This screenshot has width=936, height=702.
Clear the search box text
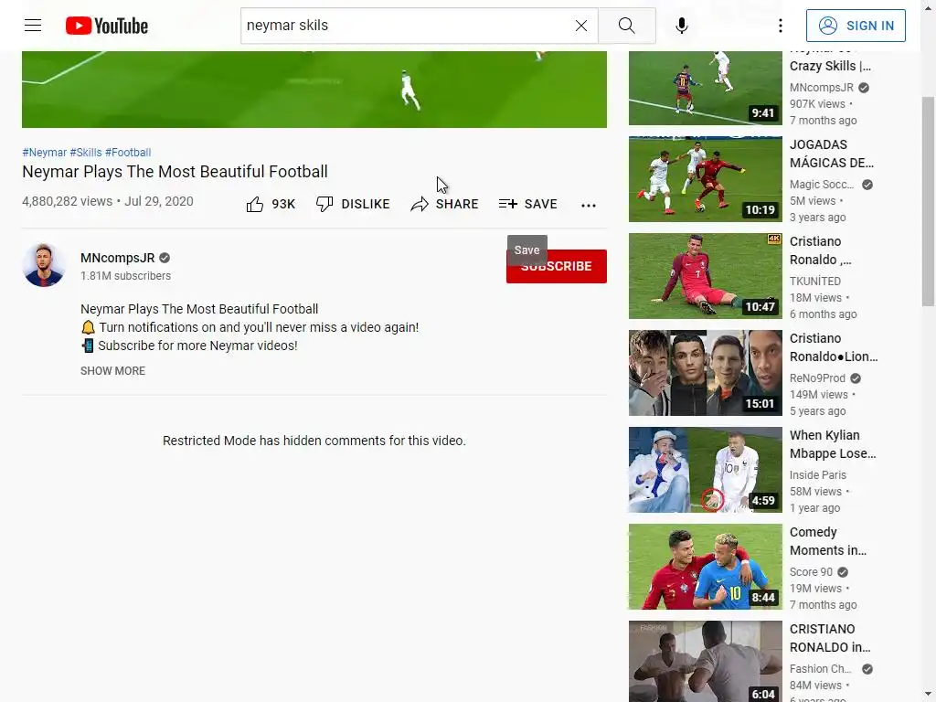tap(580, 26)
